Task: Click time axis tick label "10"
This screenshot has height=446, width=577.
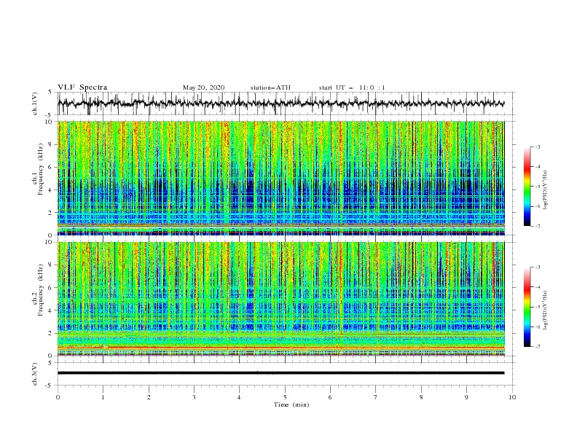Action: tap(512, 397)
